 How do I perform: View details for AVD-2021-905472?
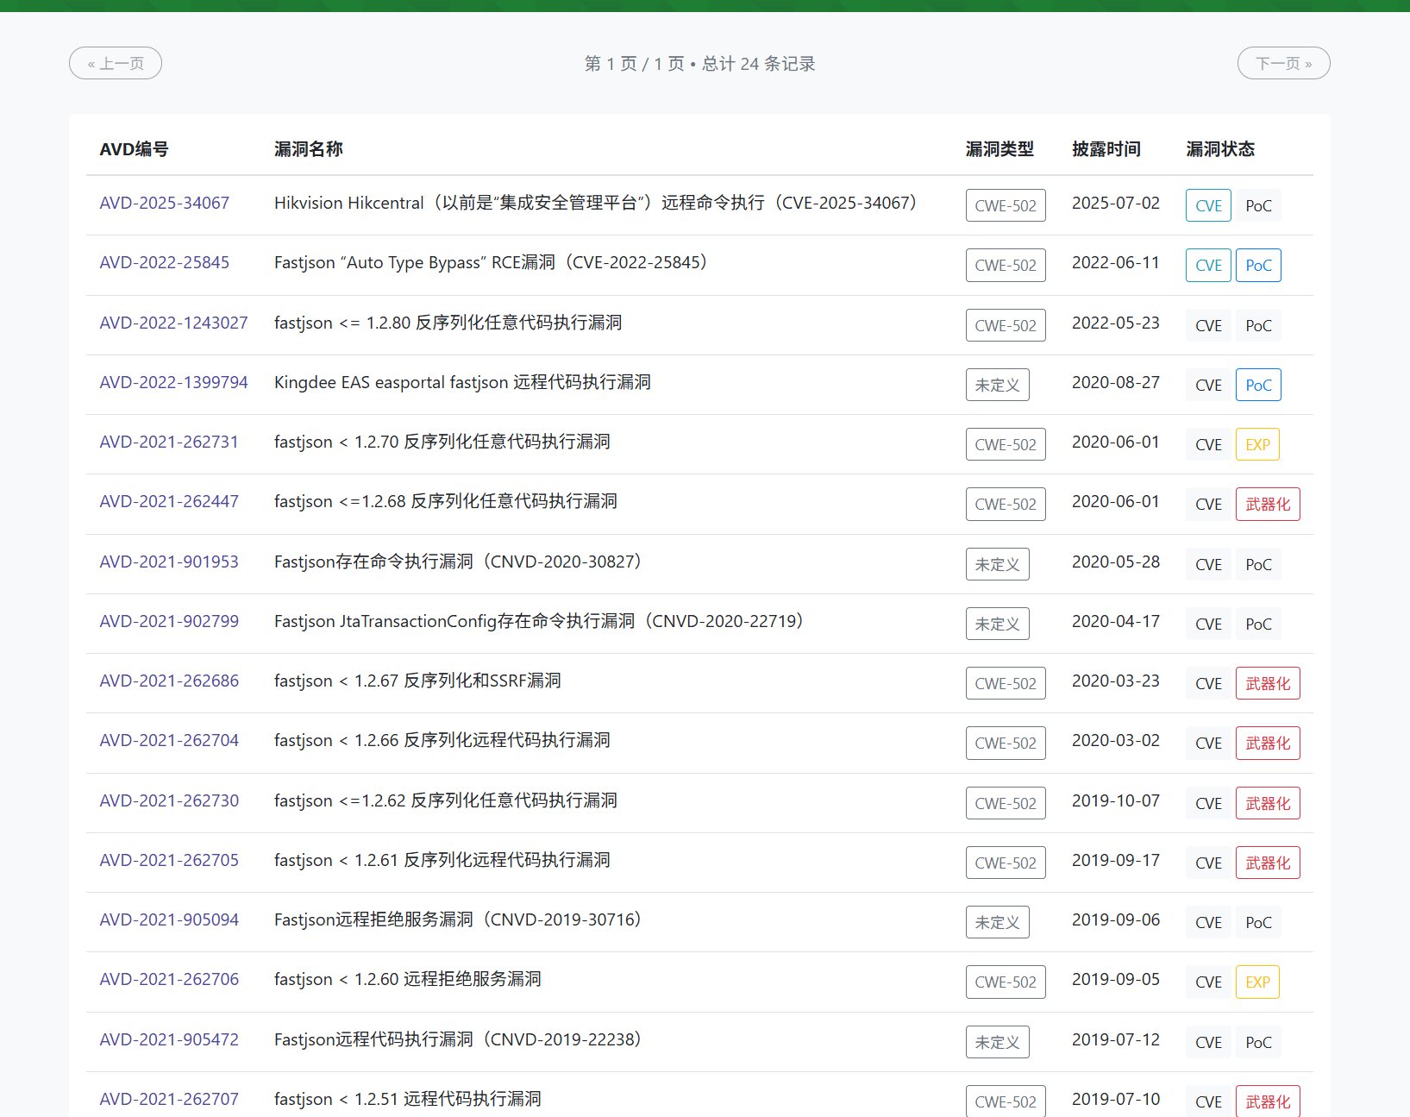click(169, 1039)
